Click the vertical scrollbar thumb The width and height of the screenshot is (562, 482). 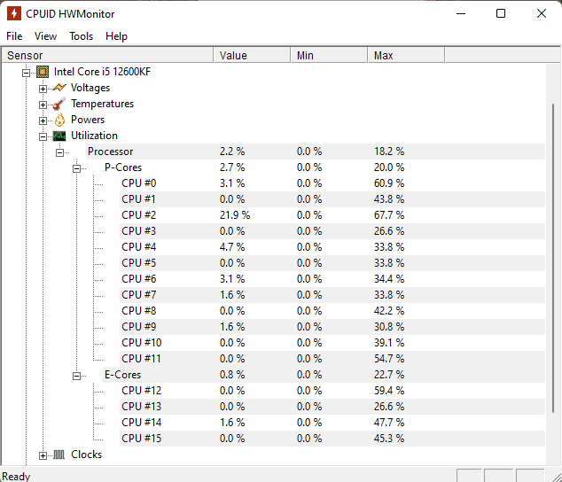coord(553,258)
